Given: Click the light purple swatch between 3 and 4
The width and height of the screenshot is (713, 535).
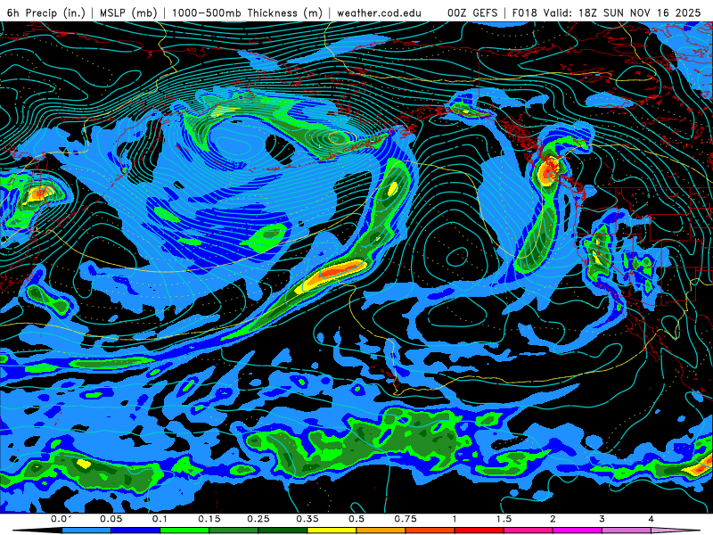Looking at the screenshot, I should (627, 531).
